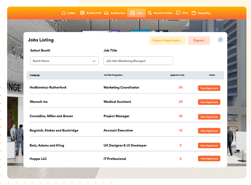
Task: Click the Job Title field label
Action: click(x=110, y=51)
